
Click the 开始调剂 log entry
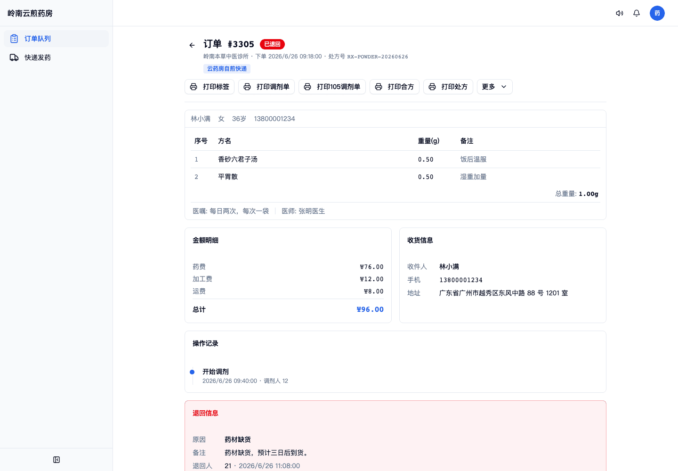[x=216, y=372]
